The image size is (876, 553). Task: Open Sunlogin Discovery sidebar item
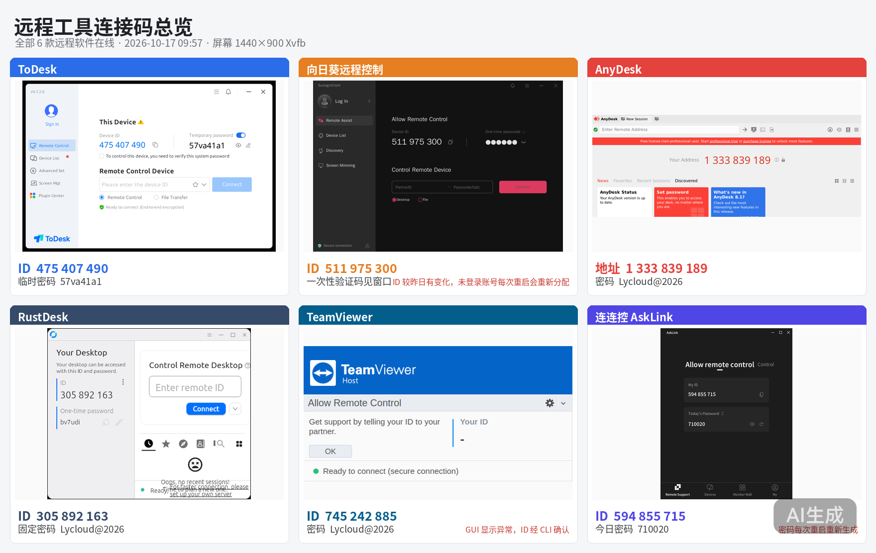tap(344, 150)
